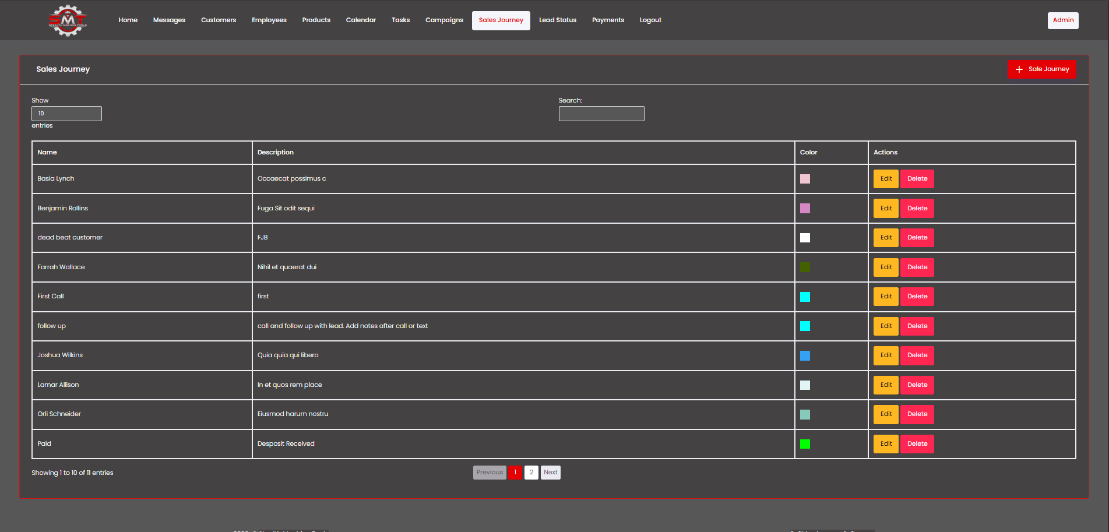Viewport: 1109px width, 532px height.
Task: Go to the Campaigns menu item
Action: pos(444,20)
